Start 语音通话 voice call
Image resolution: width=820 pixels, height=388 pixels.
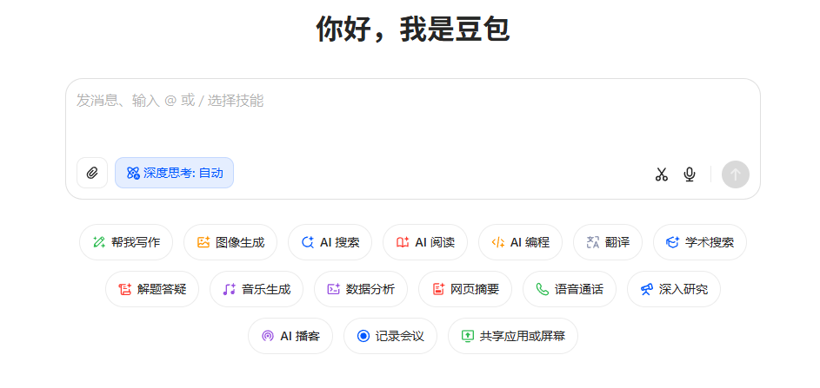[x=570, y=289]
